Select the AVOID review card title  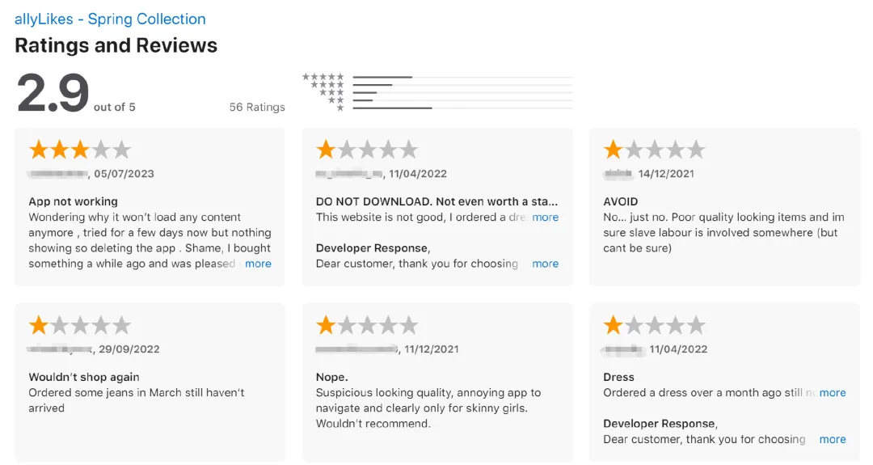click(x=620, y=201)
